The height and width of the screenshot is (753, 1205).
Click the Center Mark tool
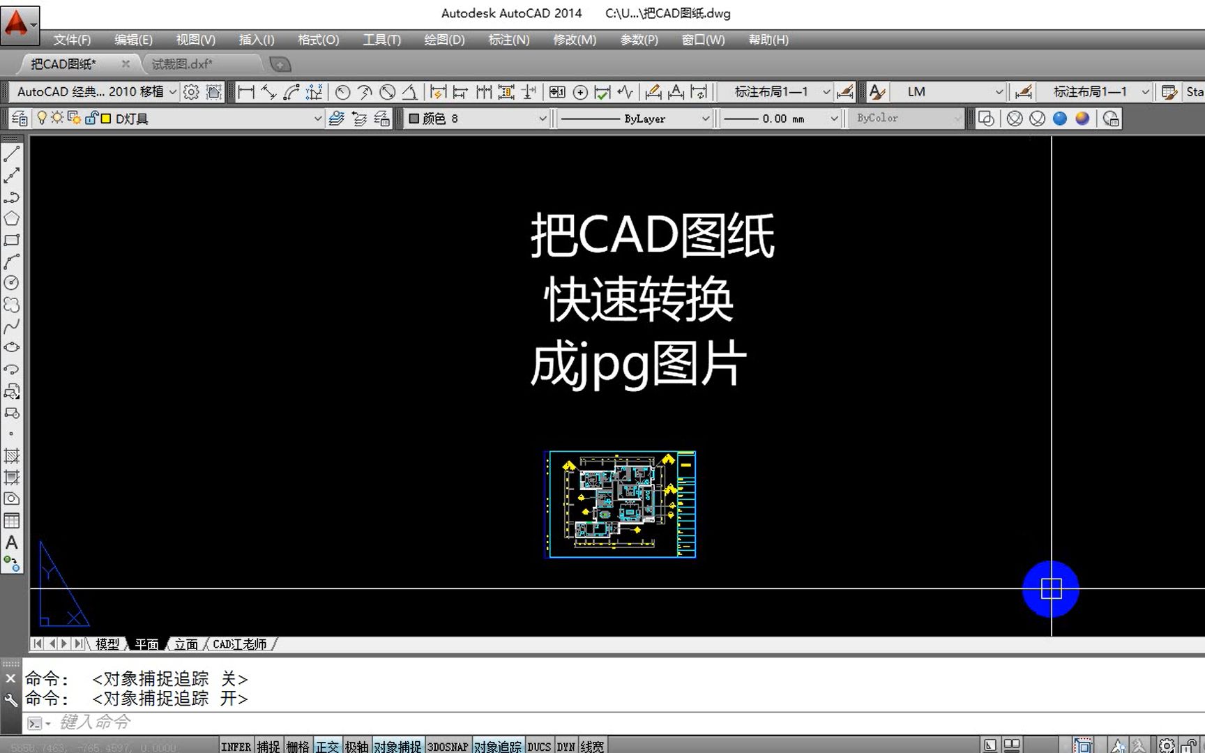tap(580, 92)
